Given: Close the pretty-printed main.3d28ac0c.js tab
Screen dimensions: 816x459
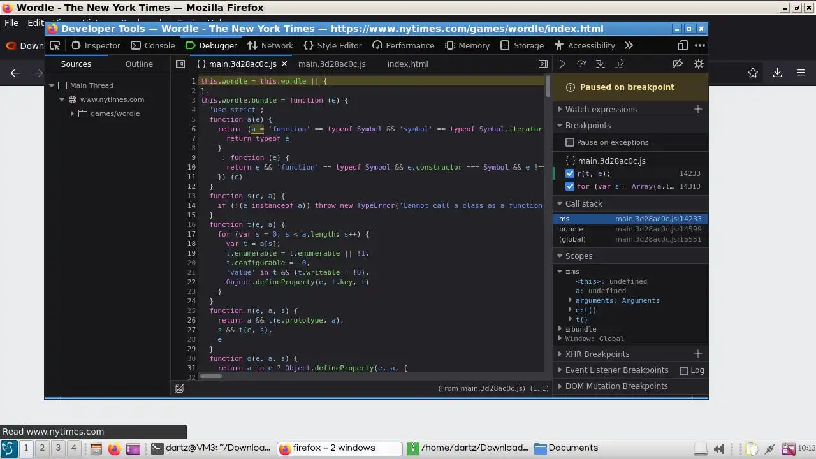Looking at the screenshot, I should point(284,64).
